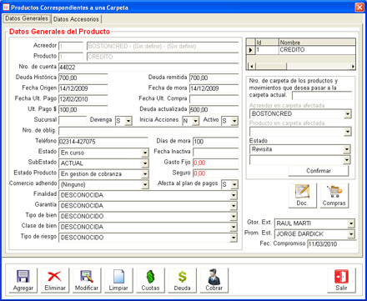Screen dimensions: 367x301
Task: Click the Nro. de oblig. field
Action: [148, 131]
